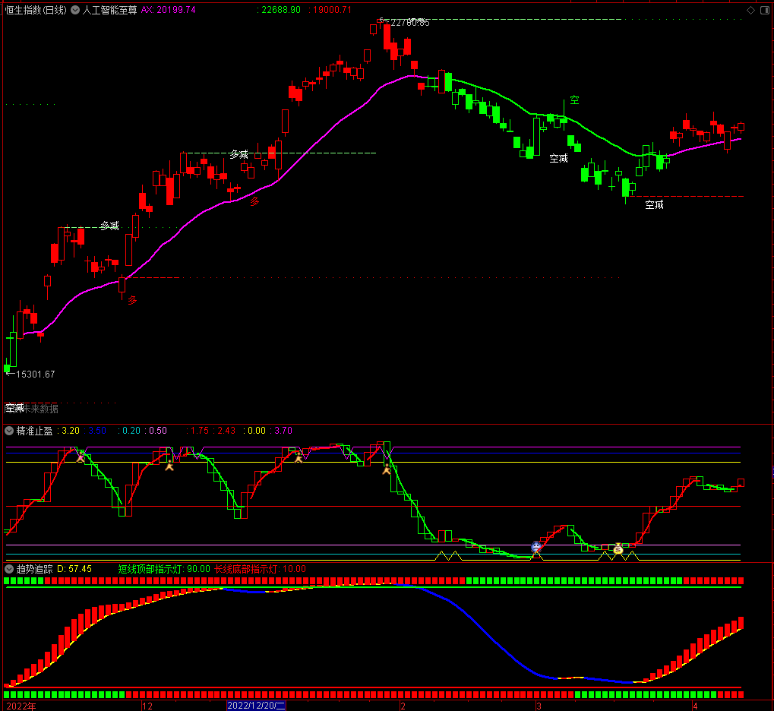The image size is (774, 711).
Task: Select the 恒生指数(日线) chart title
Action: [x=36, y=10]
